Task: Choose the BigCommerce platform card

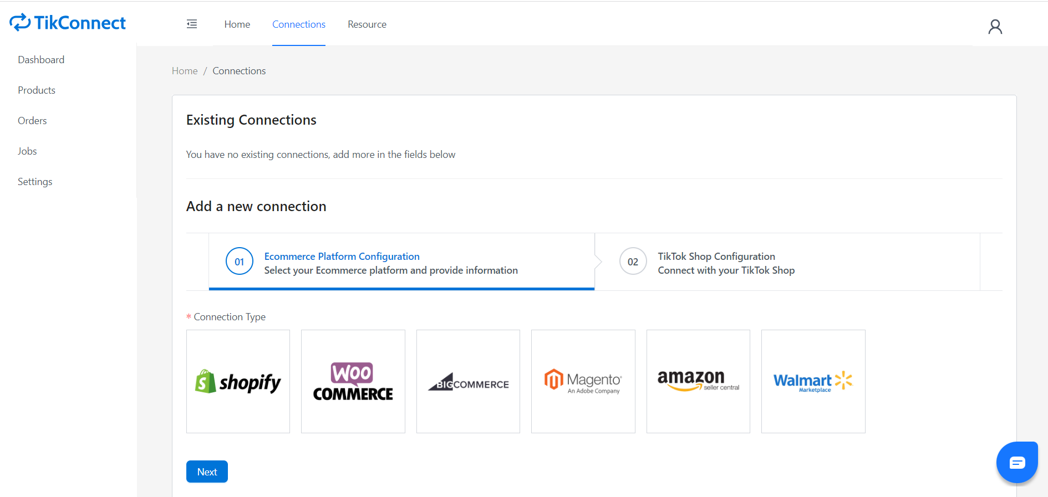Action: pyautogui.click(x=468, y=381)
